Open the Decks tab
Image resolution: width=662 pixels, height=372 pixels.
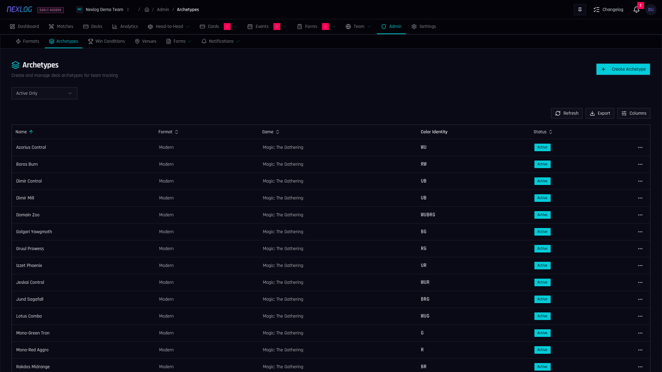(93, 27)
